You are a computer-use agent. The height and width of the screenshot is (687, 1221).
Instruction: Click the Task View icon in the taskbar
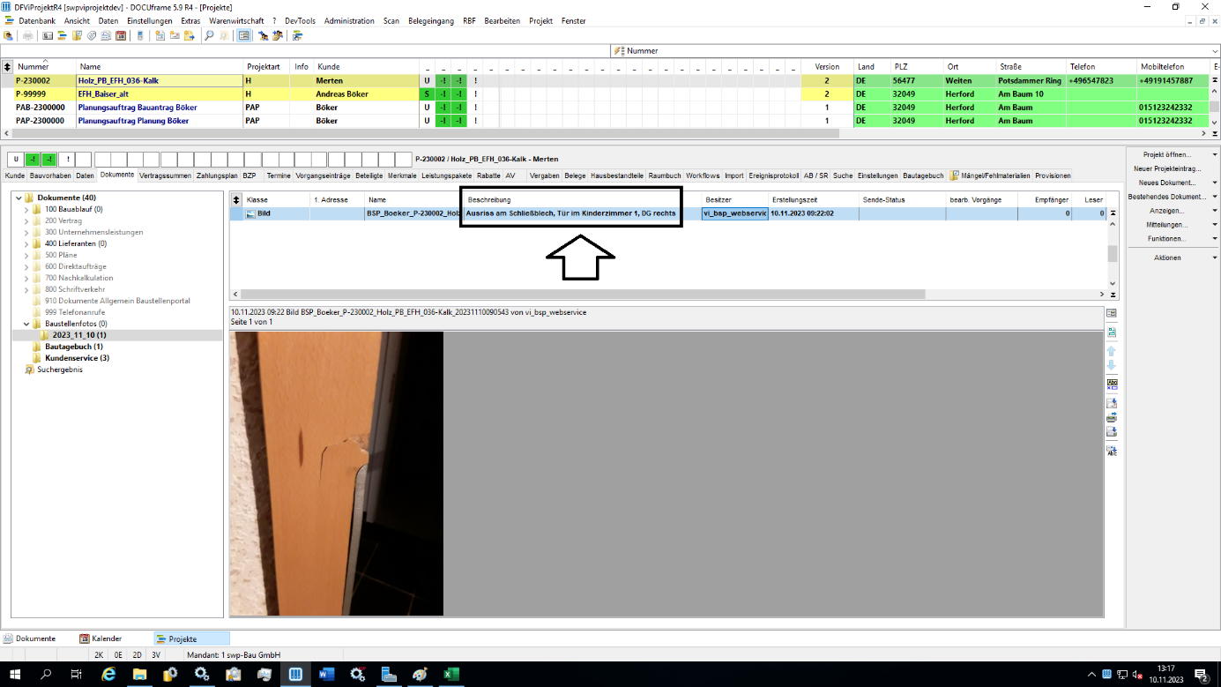[x=77, y=675]
